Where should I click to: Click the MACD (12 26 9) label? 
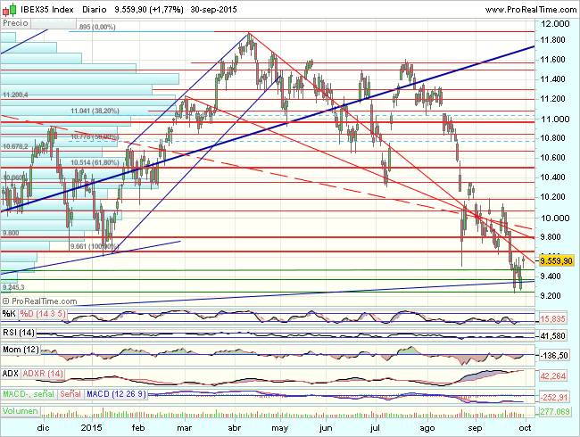click(117, 394)
